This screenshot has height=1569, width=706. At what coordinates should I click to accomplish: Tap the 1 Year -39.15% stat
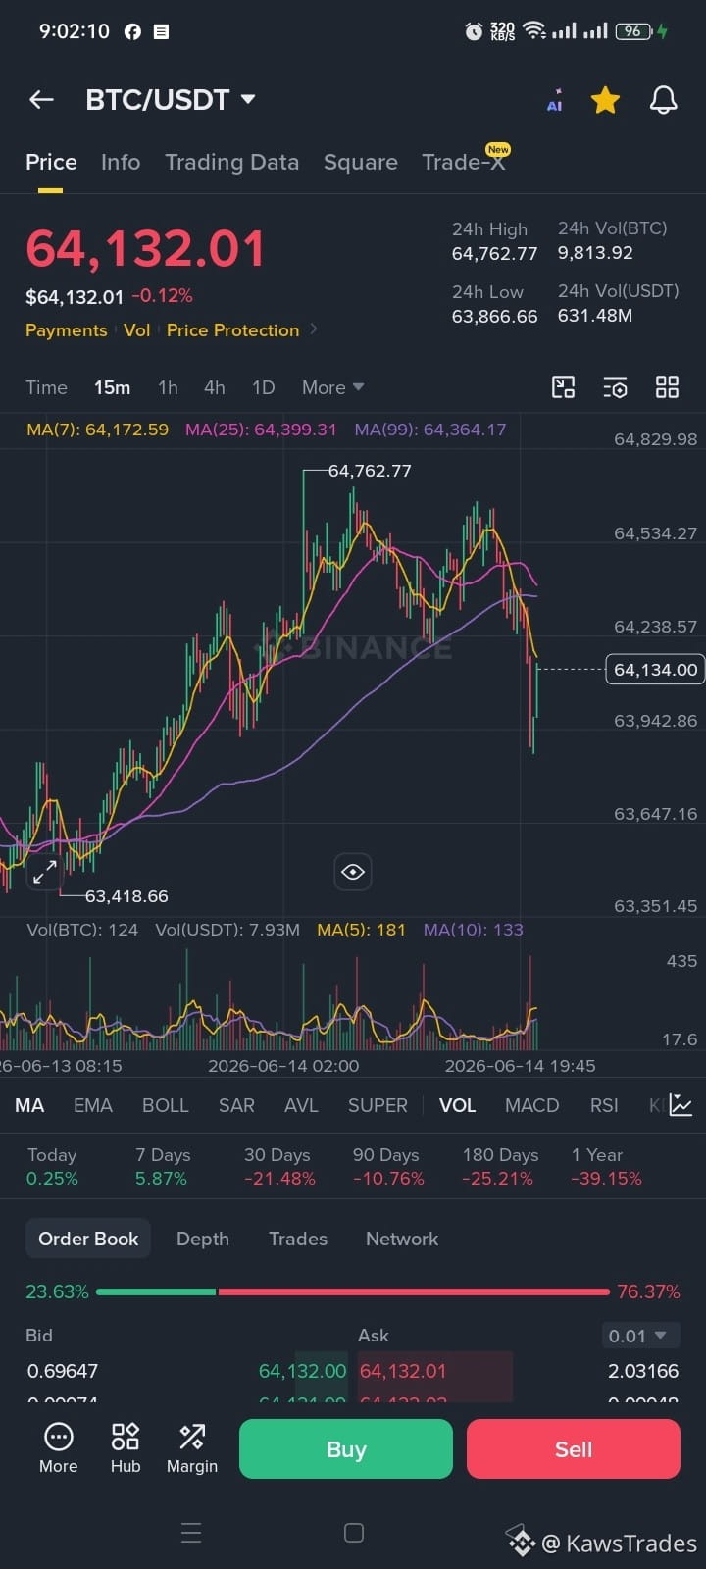click(x=606, y=1167)
